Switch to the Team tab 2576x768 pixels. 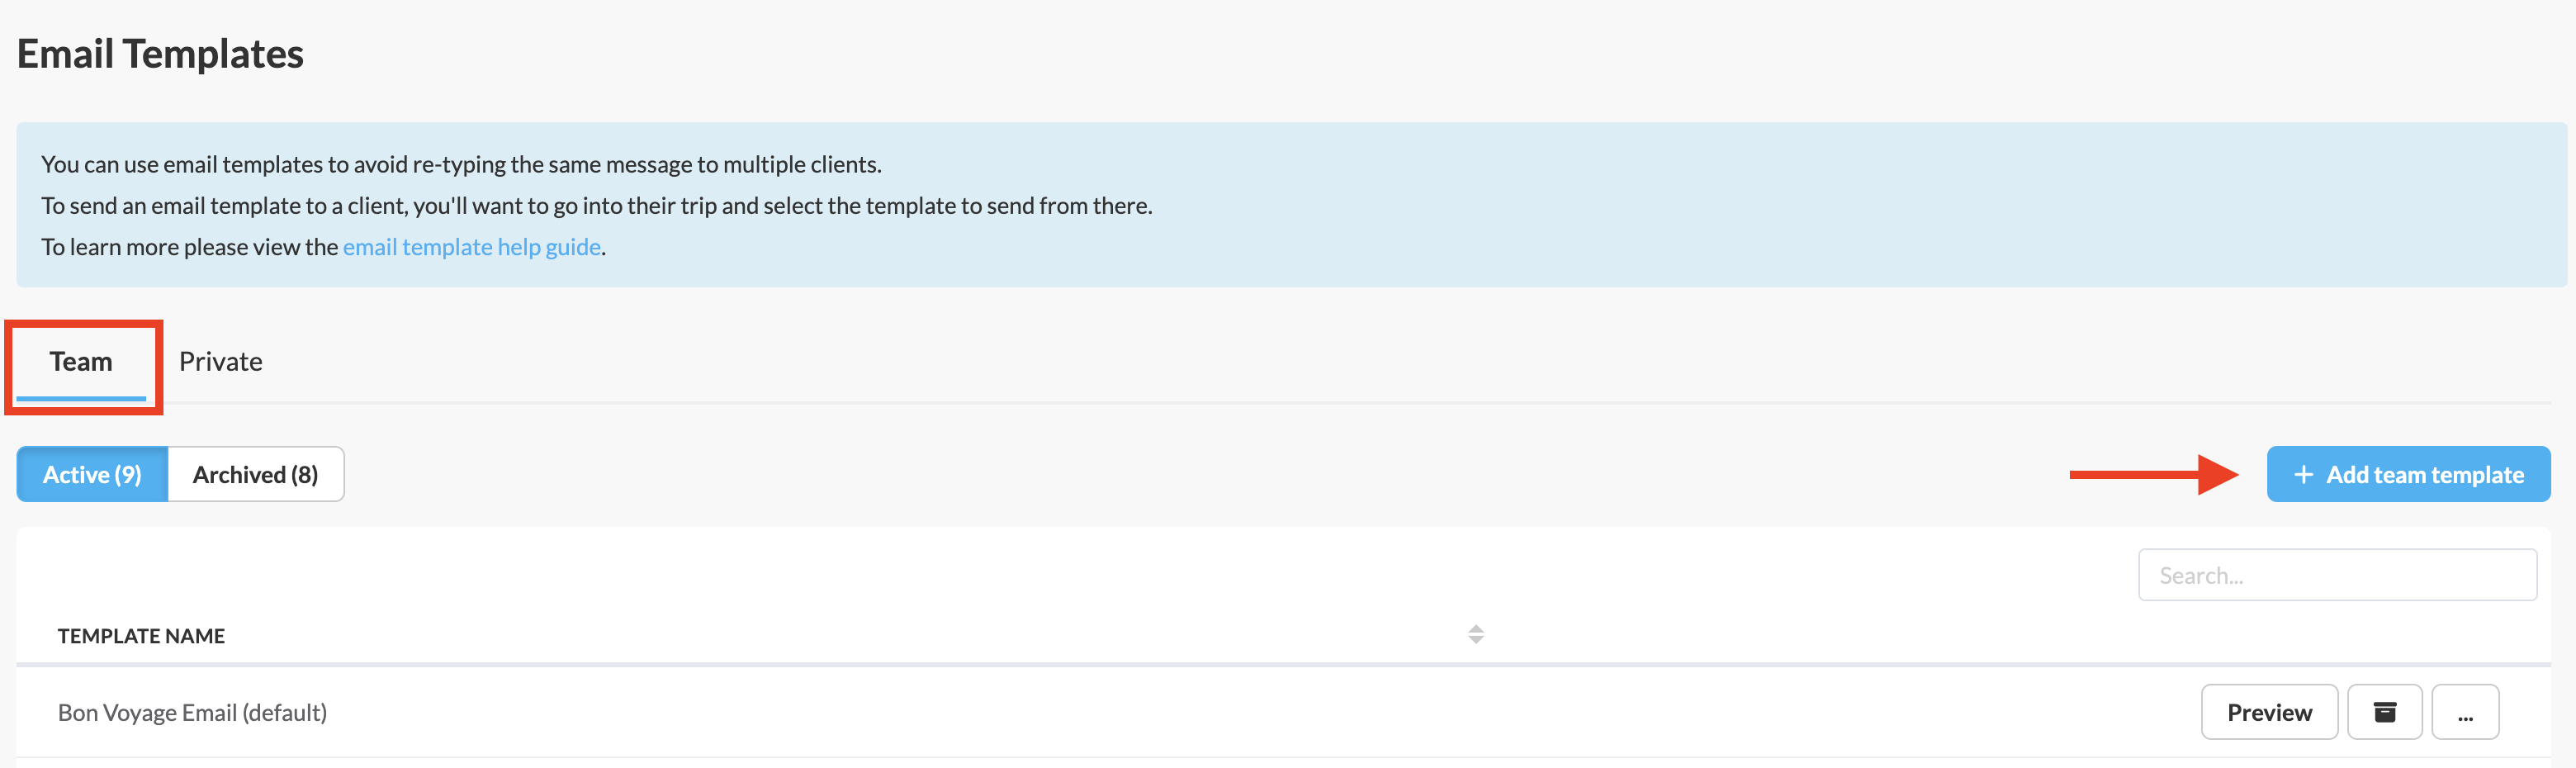[x=81, y=362]
